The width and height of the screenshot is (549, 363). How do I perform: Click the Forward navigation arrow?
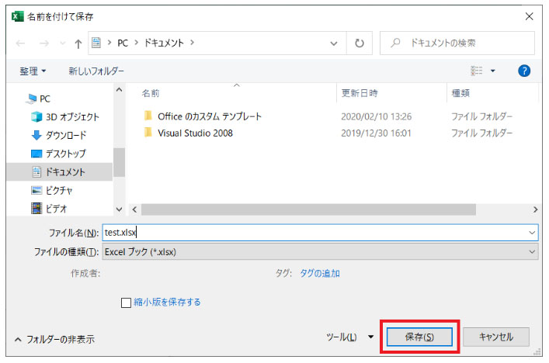point(44,43)
